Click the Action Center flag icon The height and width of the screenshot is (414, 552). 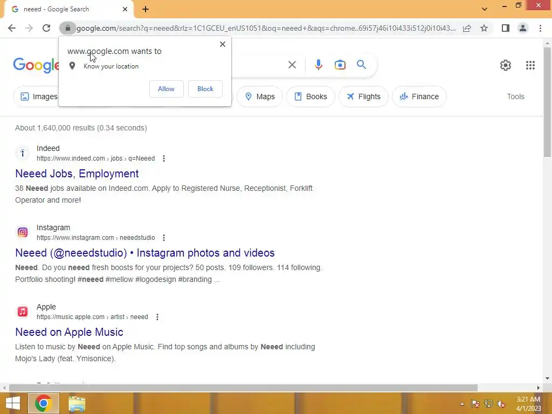coord(475,404)
